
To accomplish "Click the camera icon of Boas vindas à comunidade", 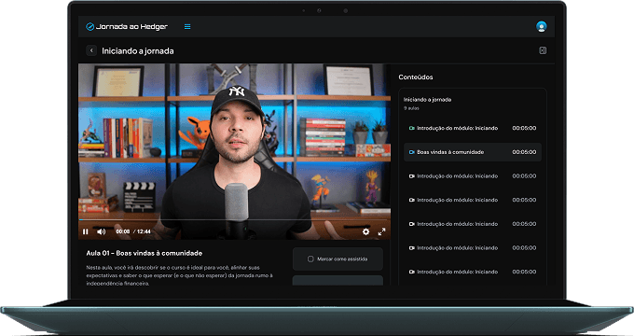I will click(411, 152).
